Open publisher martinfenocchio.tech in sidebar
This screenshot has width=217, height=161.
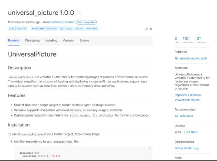tap(192, 58)
